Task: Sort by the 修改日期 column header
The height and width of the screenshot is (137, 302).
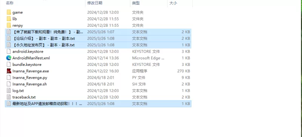Action: point(95,3)
